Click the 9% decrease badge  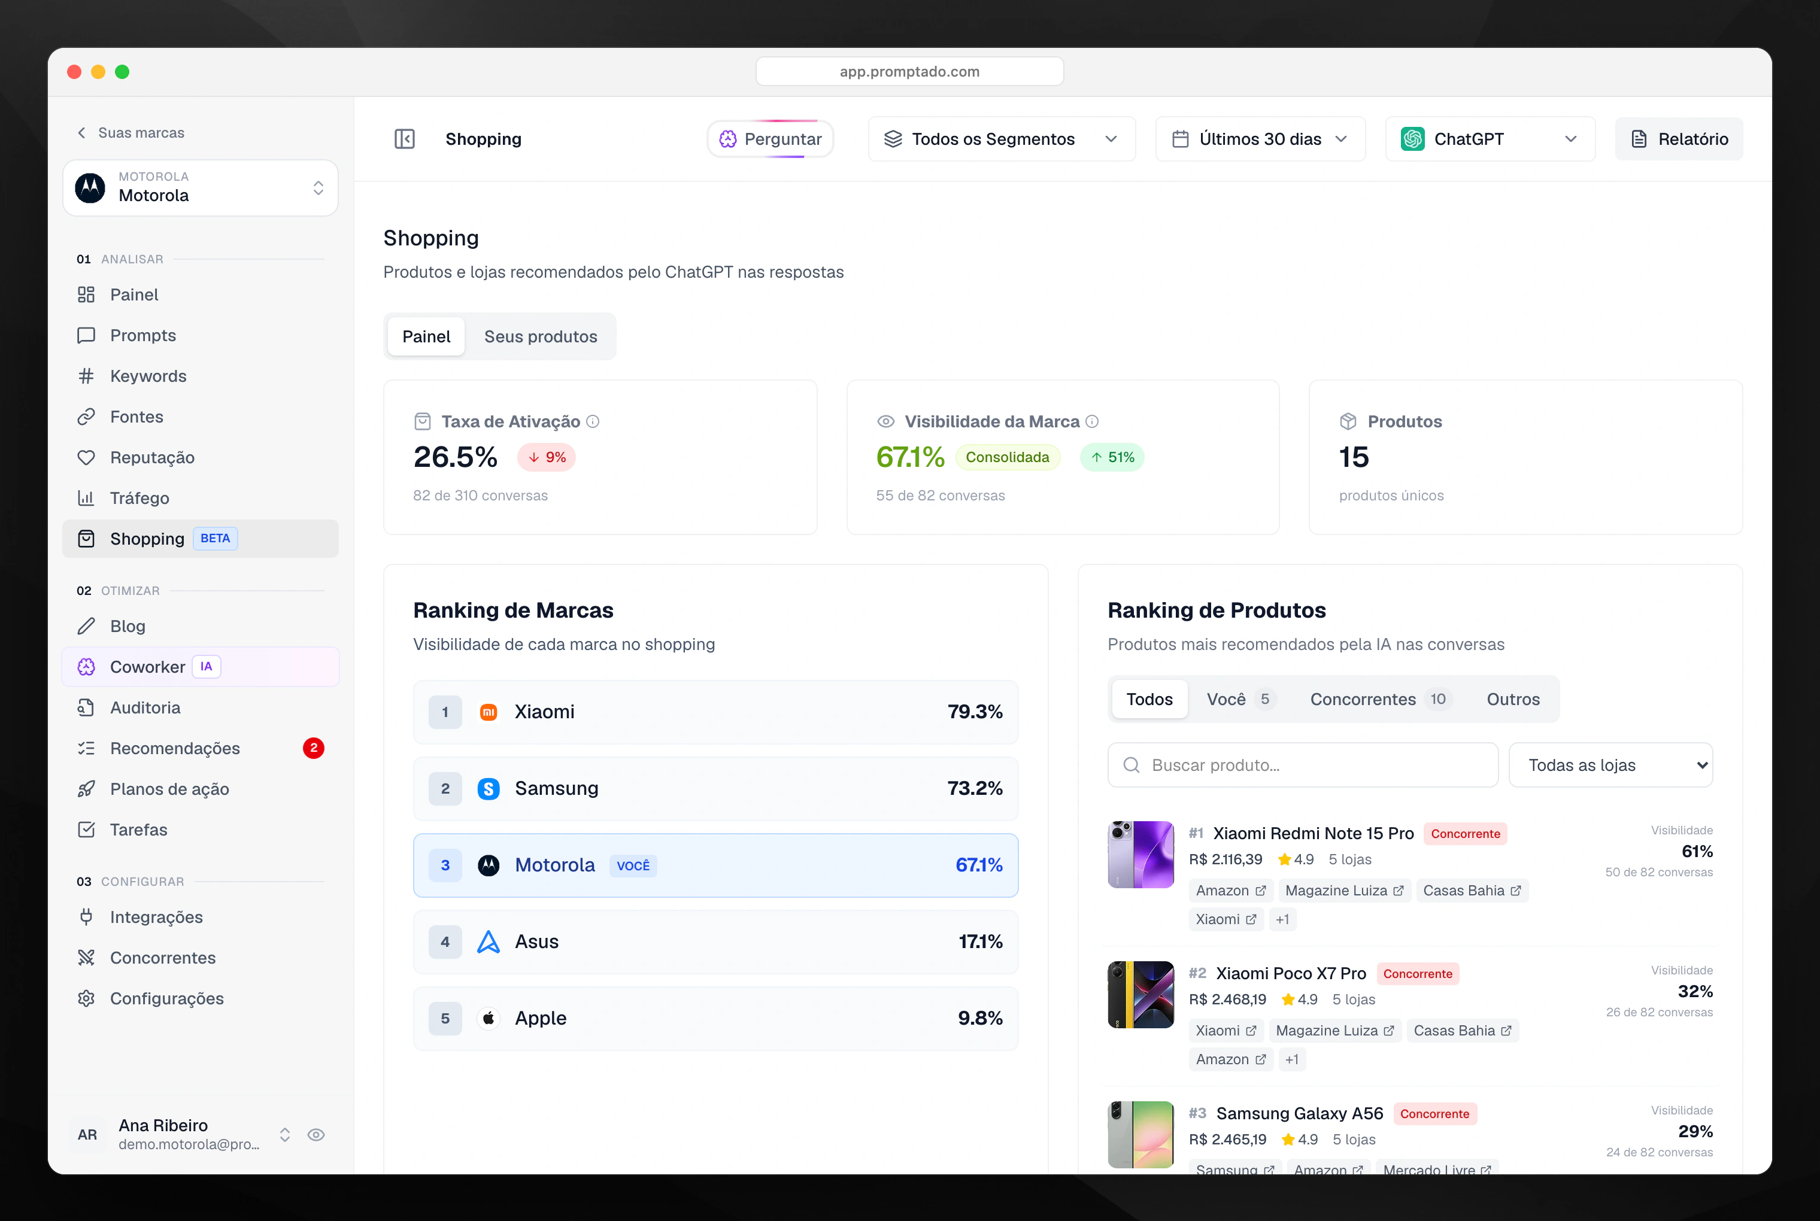click(547, 457)
